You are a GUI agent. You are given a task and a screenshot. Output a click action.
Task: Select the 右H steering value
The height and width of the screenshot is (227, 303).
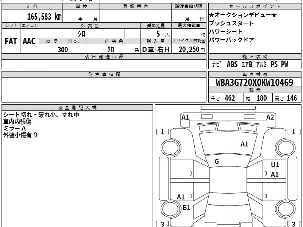[x=164, y=49]
